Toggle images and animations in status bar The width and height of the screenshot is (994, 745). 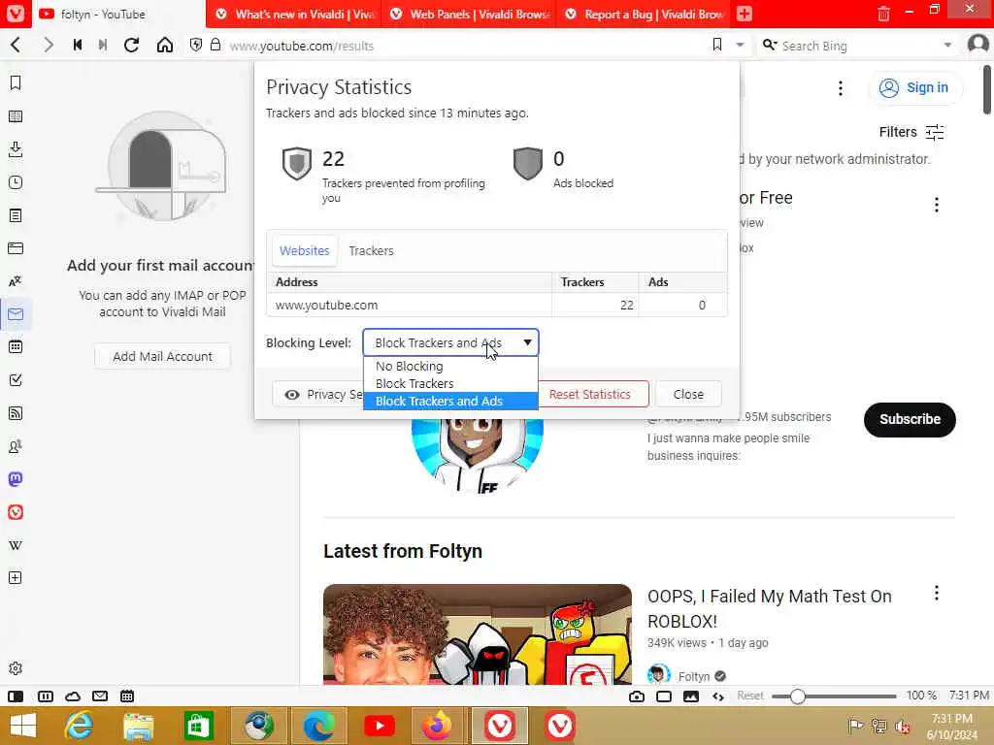(x=691, y=696)
